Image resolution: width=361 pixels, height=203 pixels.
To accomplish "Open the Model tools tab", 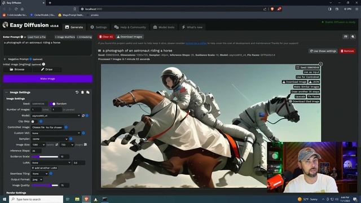I will 164,27.
